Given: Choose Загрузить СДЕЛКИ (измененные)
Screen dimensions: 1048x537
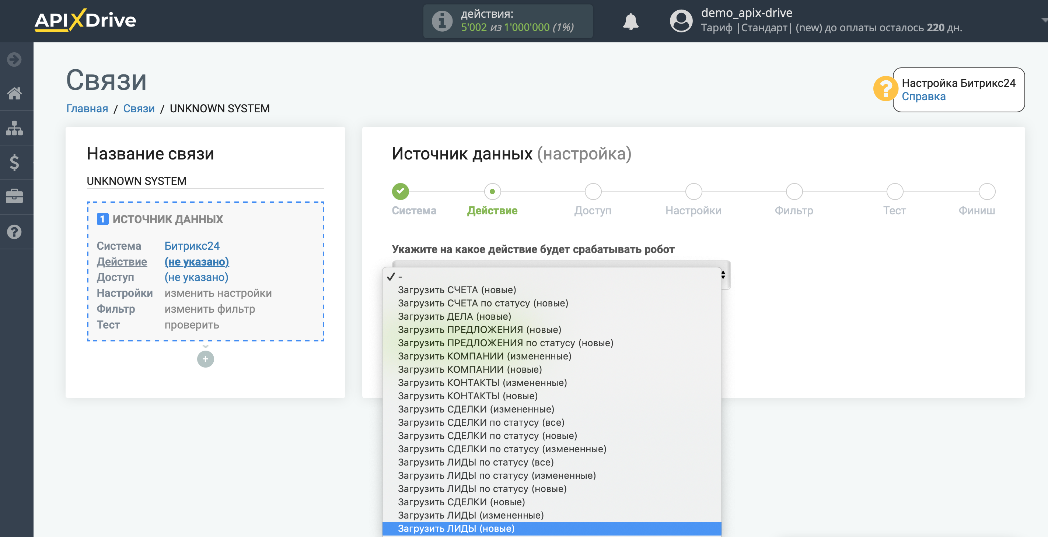Looking at the screenshot, I should point(552,409).
